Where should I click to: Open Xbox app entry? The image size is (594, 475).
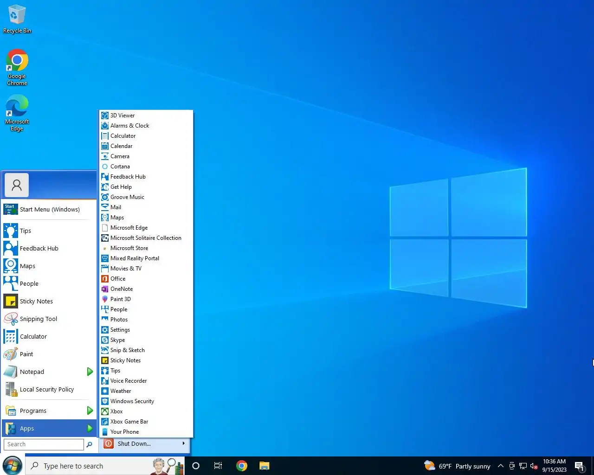click(x=146, y=411)
